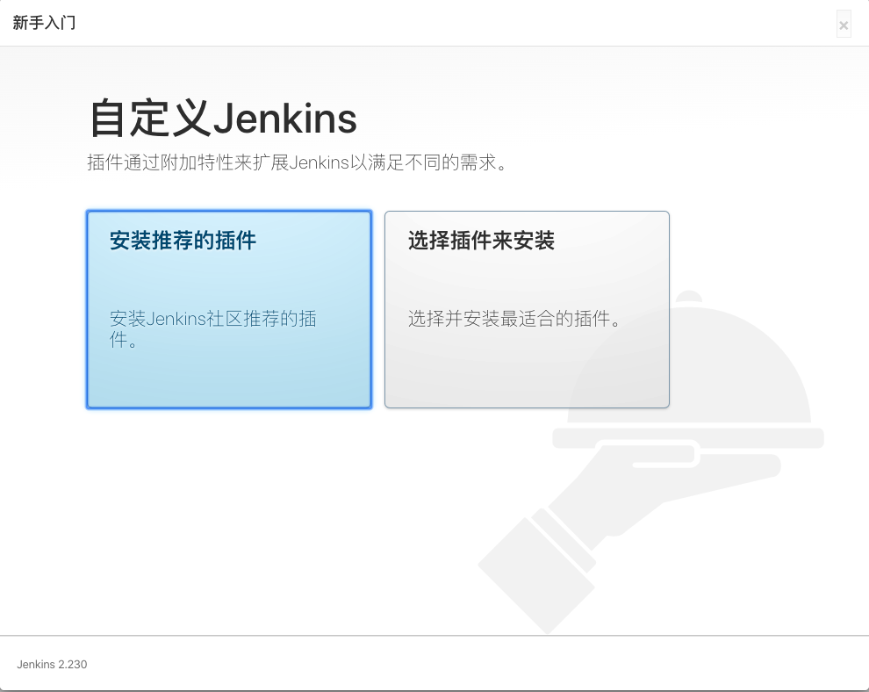Click the empty lower area of the grey card

click(x=527, y=371)
